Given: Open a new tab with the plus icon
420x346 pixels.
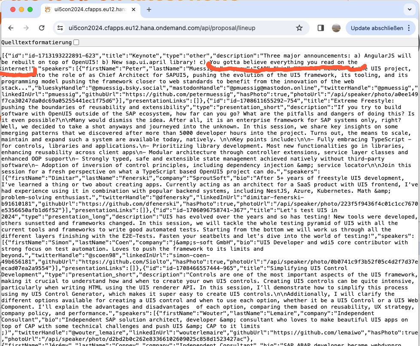Looking at the screenshot, I should tap(149, 9).
